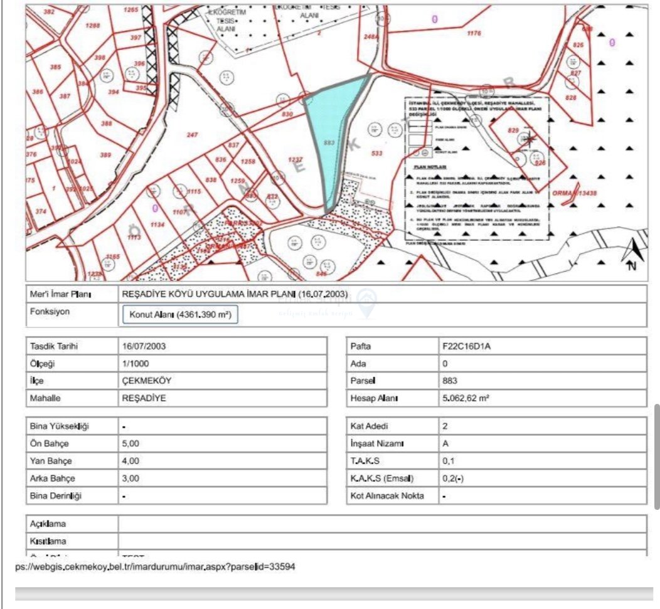Click the K.A.K.S (Emsal) value cell
Viewport: 660px width, 609px height.
pyautogui.click(x=542, y=478)
